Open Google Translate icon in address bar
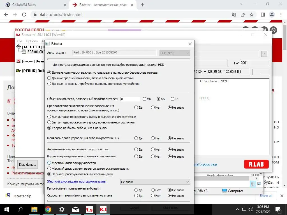Image resolution: width=287 pixels, height=215 pixels. [x=233, y=15]
